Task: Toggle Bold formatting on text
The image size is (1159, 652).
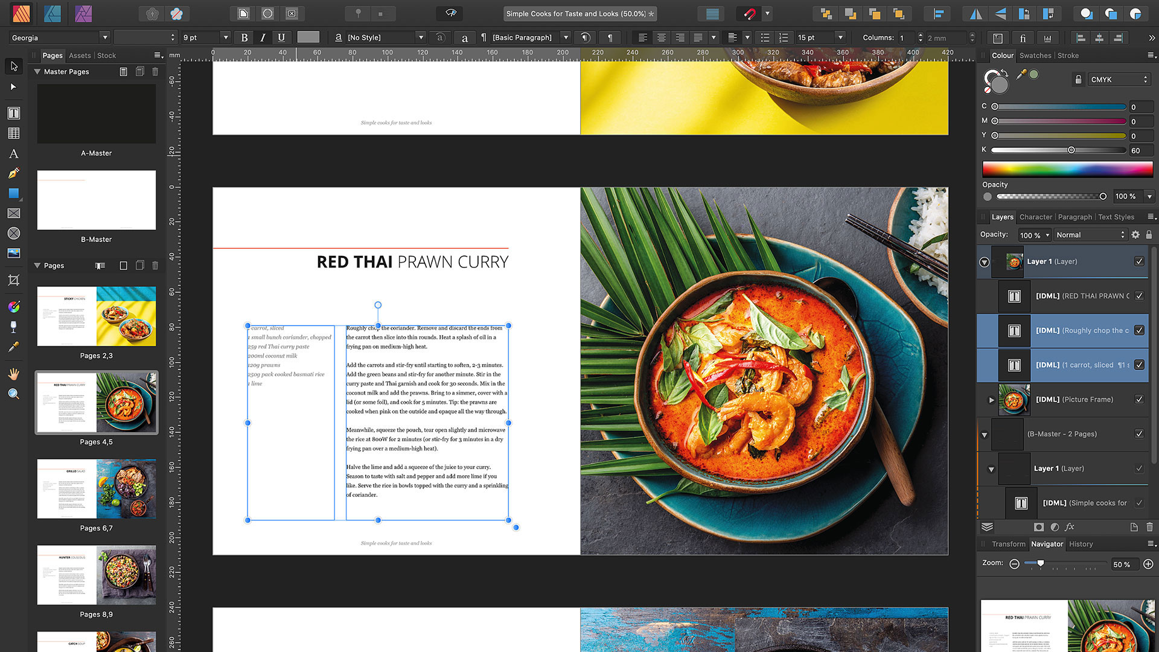Action: point(244,37)
